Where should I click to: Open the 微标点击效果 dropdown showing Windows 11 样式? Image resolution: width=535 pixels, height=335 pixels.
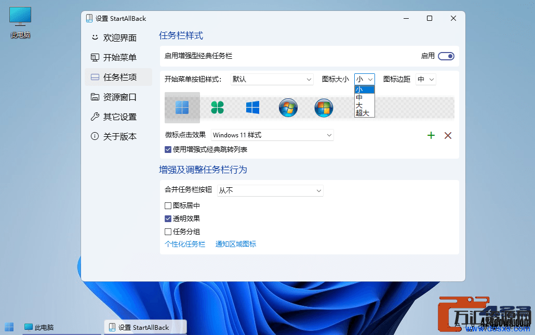272,135
